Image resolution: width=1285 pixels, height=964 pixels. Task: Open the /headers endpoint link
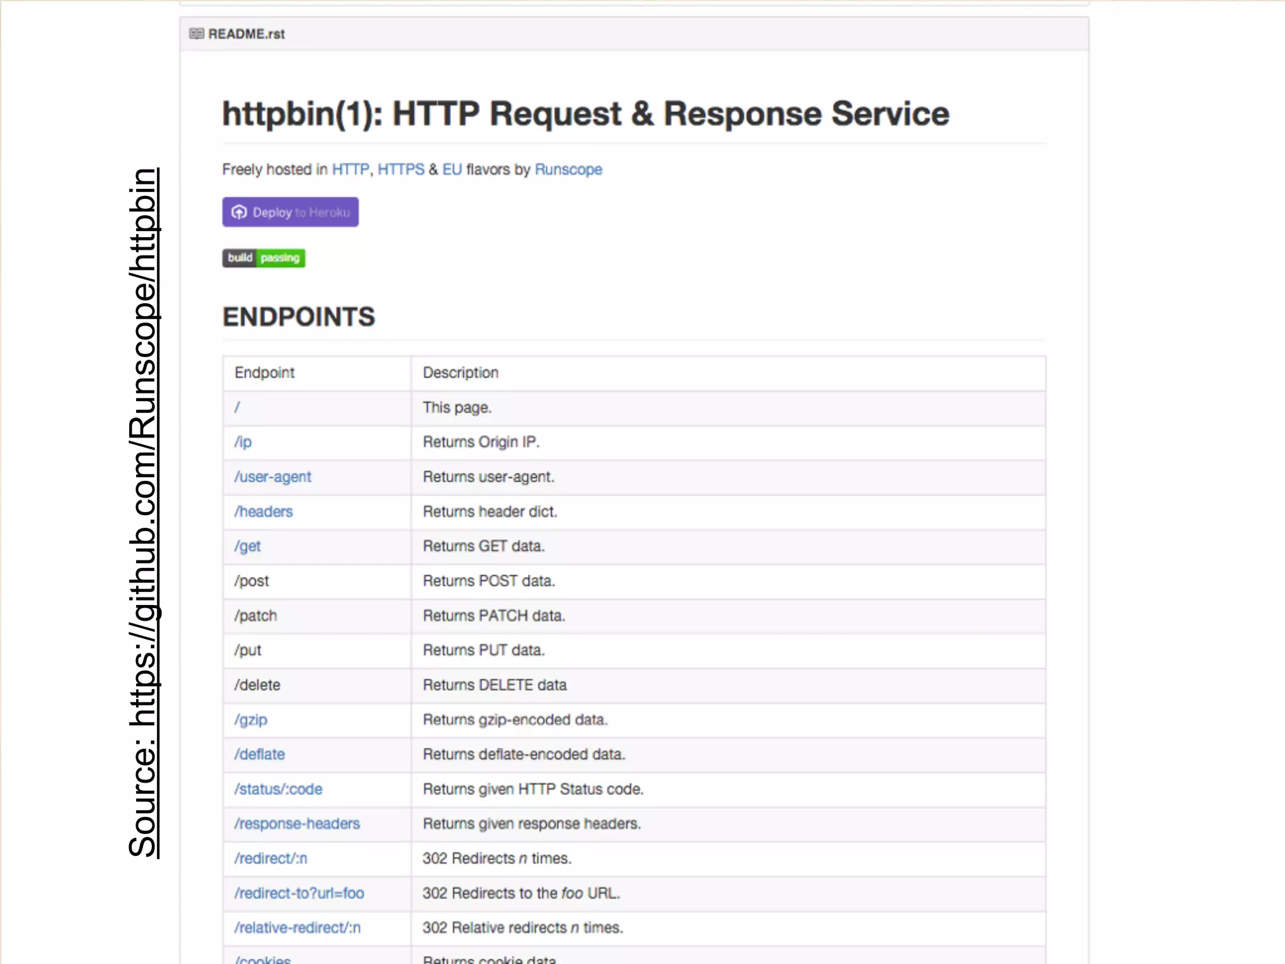click(264, 511)
